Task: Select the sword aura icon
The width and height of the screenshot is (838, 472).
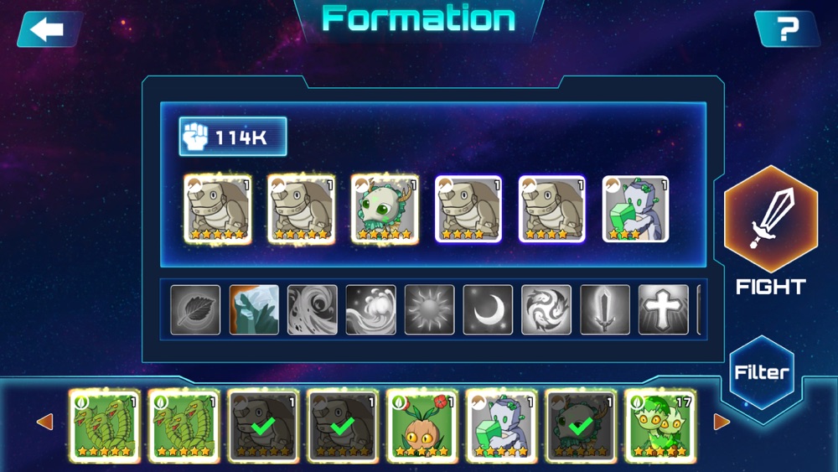Action: coord(605,310)
